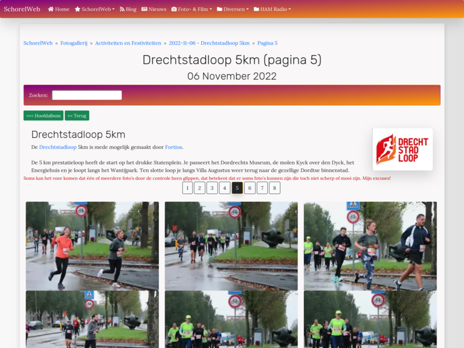Open the Nieuws menu item

pyautogui.click(x=154, y=9)
